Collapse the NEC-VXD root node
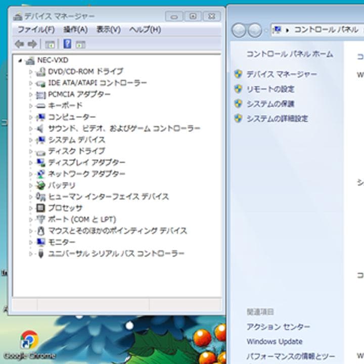Image resolution: width=364 pixels, height=364 pixels. pyautogui.click(x=20, y=61)
